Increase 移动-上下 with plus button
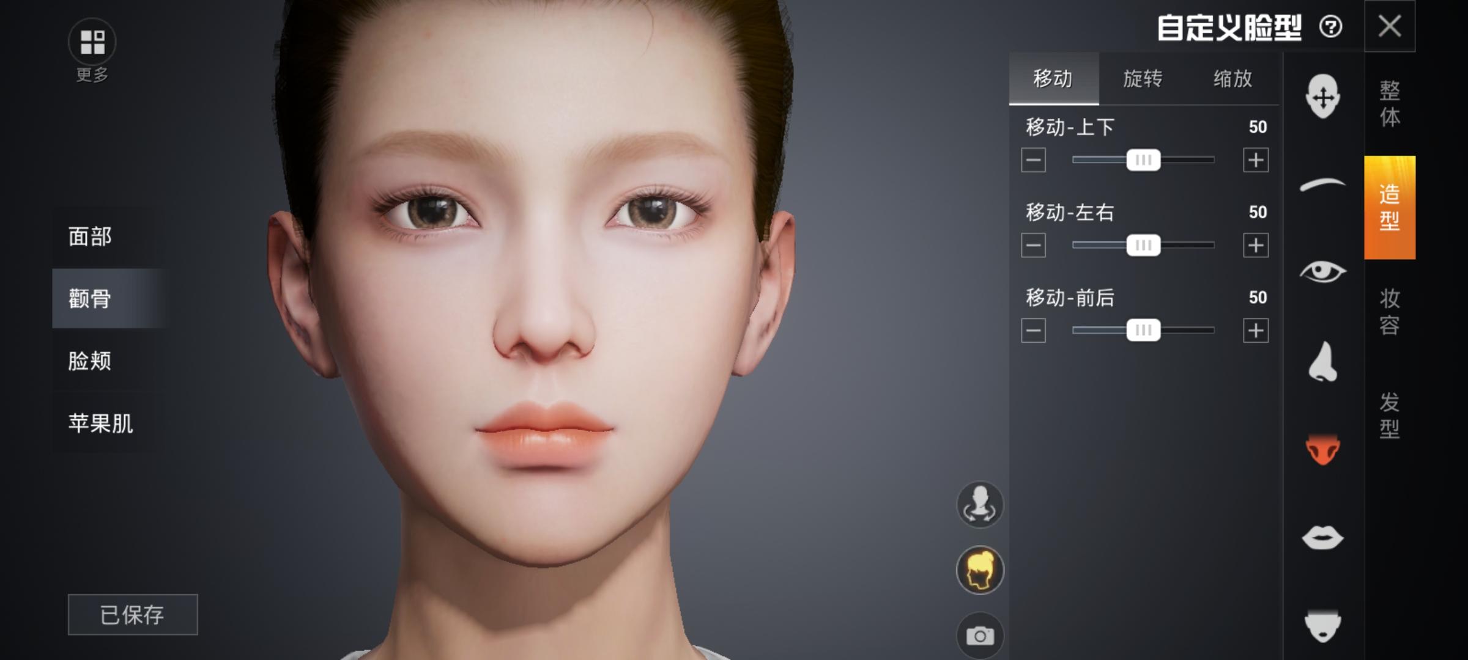Screen dimensions: 1468x660 [1256, 160]
